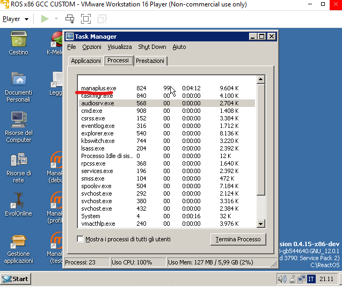Open the Shut Down menu
The width and height of the screenshot is (342, 287).
coord(152,47)
